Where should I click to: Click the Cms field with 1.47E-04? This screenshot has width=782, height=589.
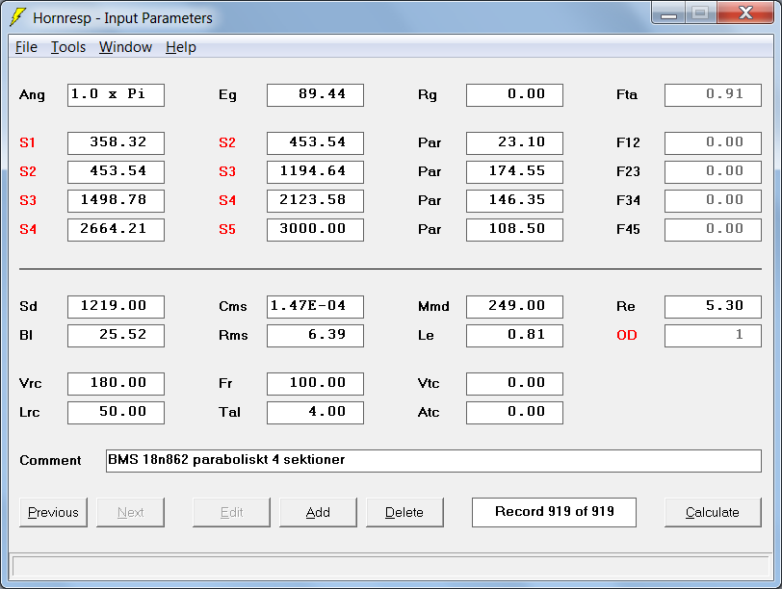click(x=315, y=306)
